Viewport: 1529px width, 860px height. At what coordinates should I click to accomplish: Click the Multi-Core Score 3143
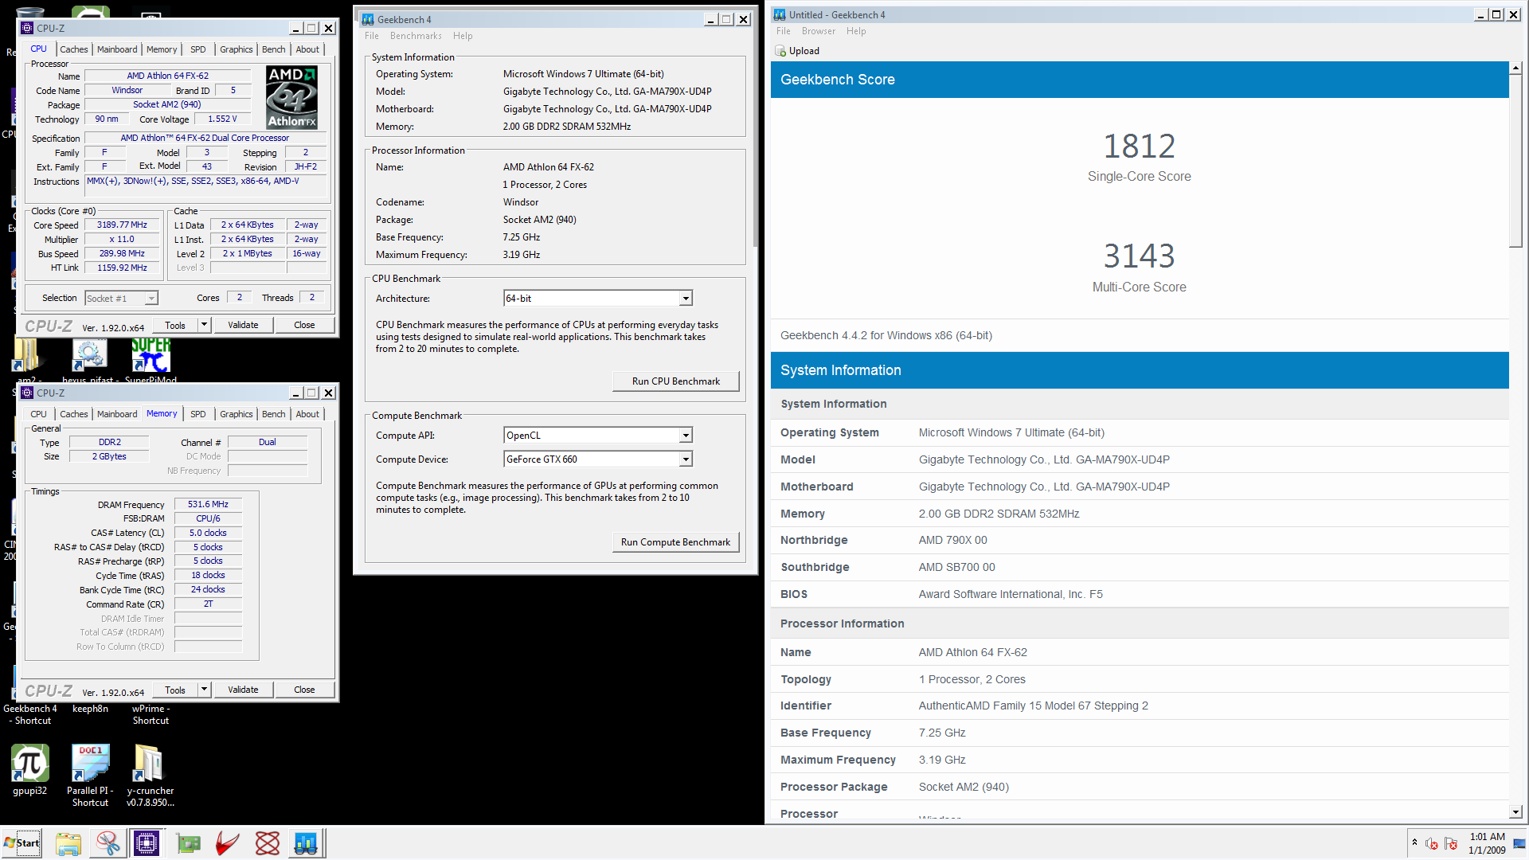pyautogui.click(x=1139, y=256)
